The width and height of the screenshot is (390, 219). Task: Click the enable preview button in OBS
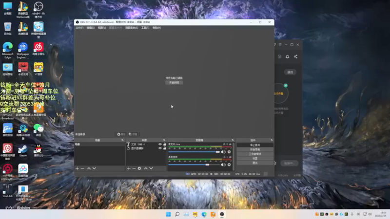pyautogui.click(x=174, y=83)
